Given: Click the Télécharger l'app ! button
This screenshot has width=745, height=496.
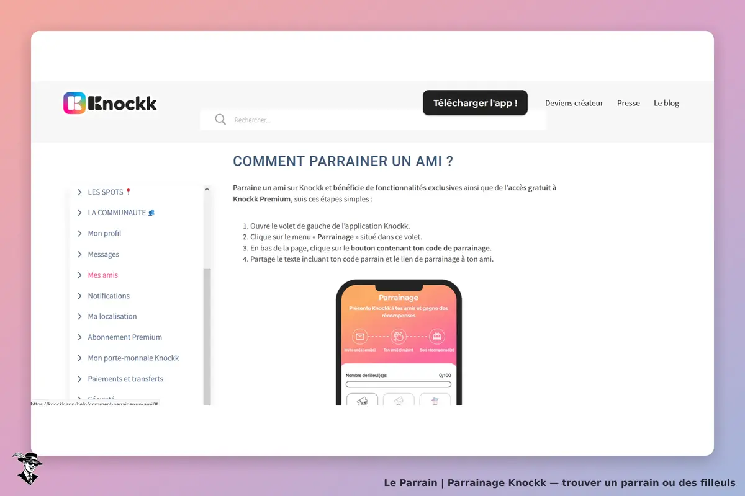Looking at the screenshot, I should pos(475,103).
